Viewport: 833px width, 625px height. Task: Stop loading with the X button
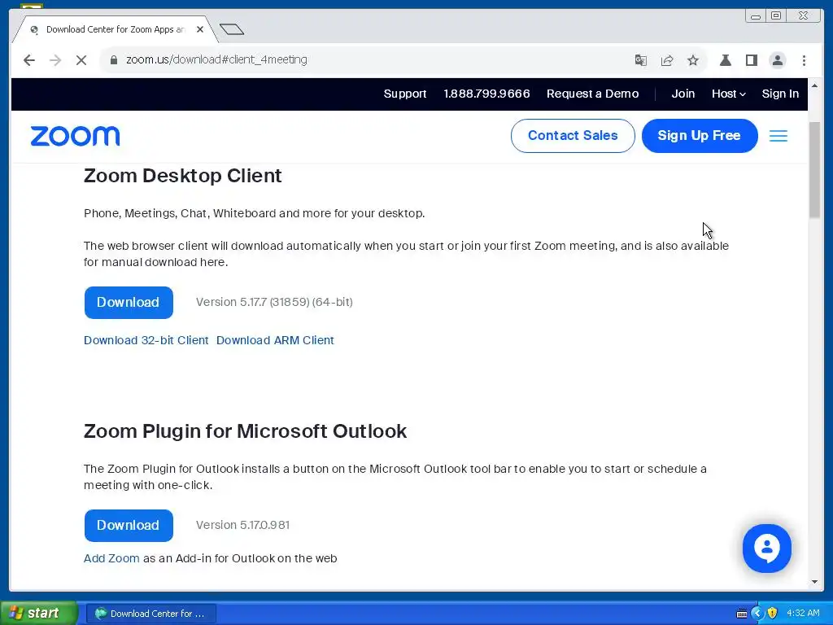[81, 60]
